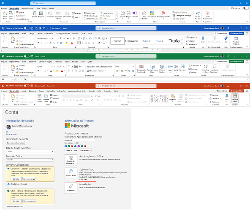
Task: Click Pesquisar de Pessoas field in Outlook
Action: point(182,12)
